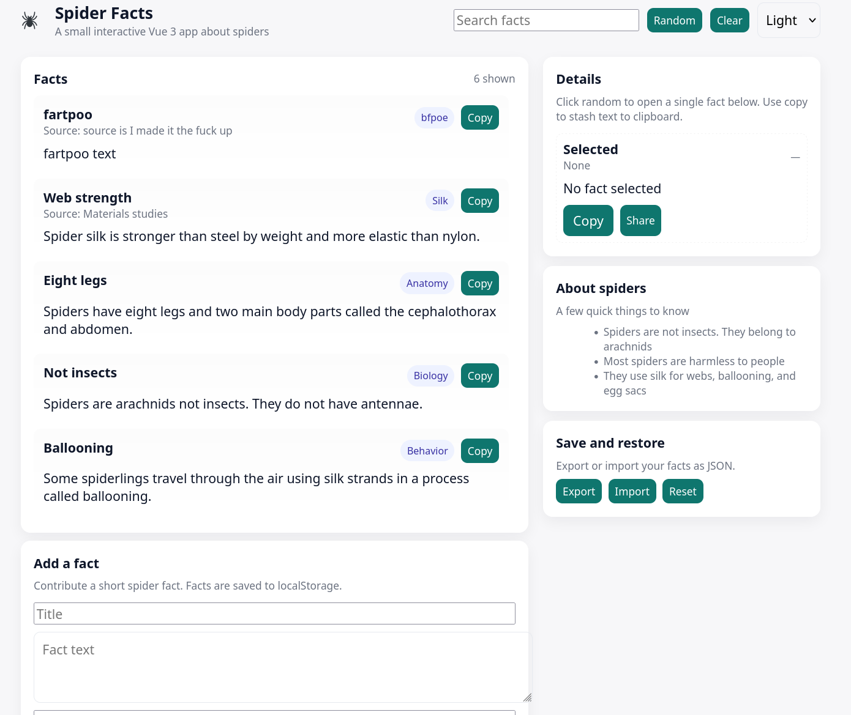Export facts as JSON

(x=579, y=491)
